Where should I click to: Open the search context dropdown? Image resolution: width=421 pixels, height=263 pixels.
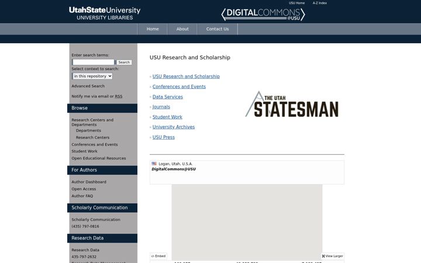coord(92,76)
